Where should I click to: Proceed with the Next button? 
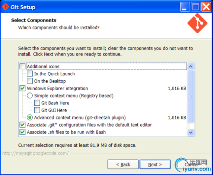tap(155, 165)
